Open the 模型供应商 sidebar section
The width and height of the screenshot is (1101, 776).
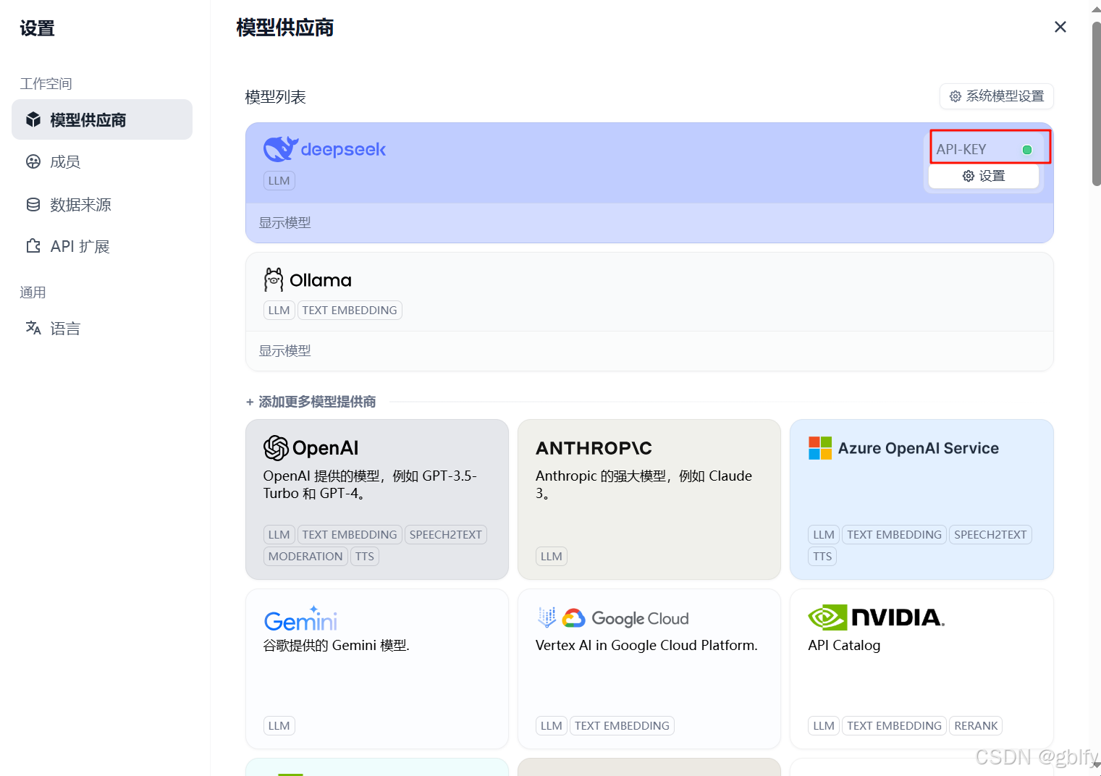[x=102, y=119]
